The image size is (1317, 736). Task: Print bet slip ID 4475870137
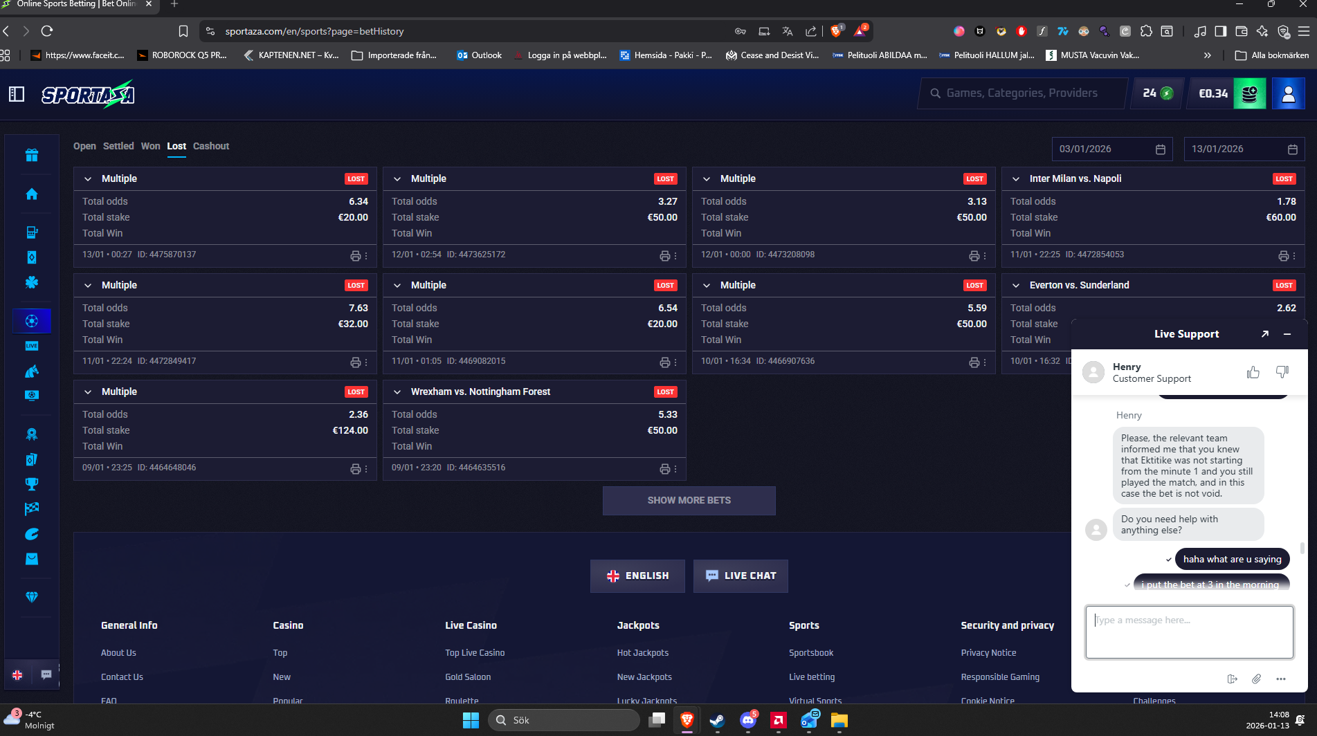(x=356, y=256)
